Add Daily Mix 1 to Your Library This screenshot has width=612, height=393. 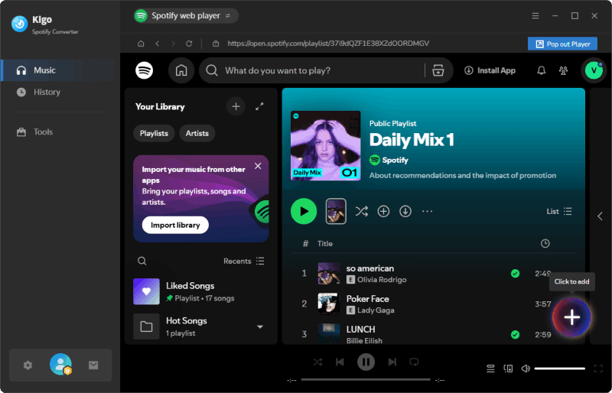384,212
